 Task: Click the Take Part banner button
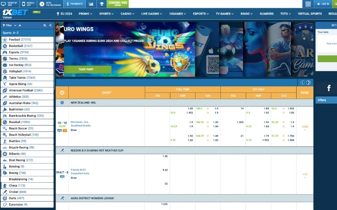(88, 69)
